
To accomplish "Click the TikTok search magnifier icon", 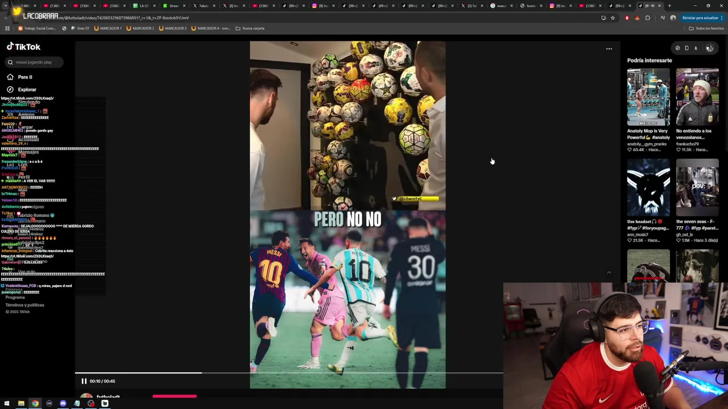I will click(10, 62).
